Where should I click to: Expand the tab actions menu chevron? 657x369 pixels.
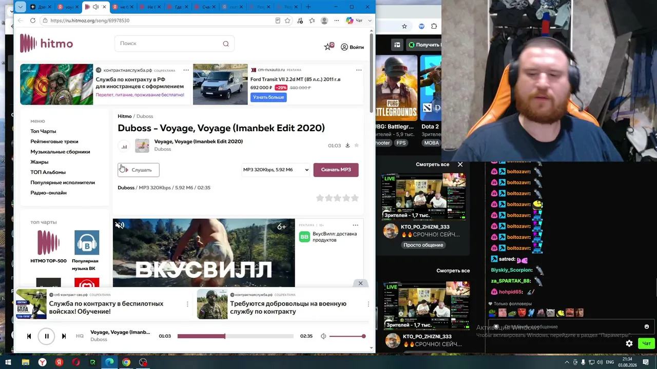pyautogui.click(x=20, y=7)
